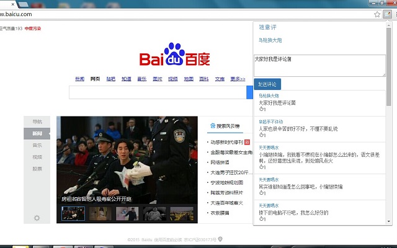Open the 图片 link
The width and height of the screenshot is (397, 248).
click(x=158, y=79)
